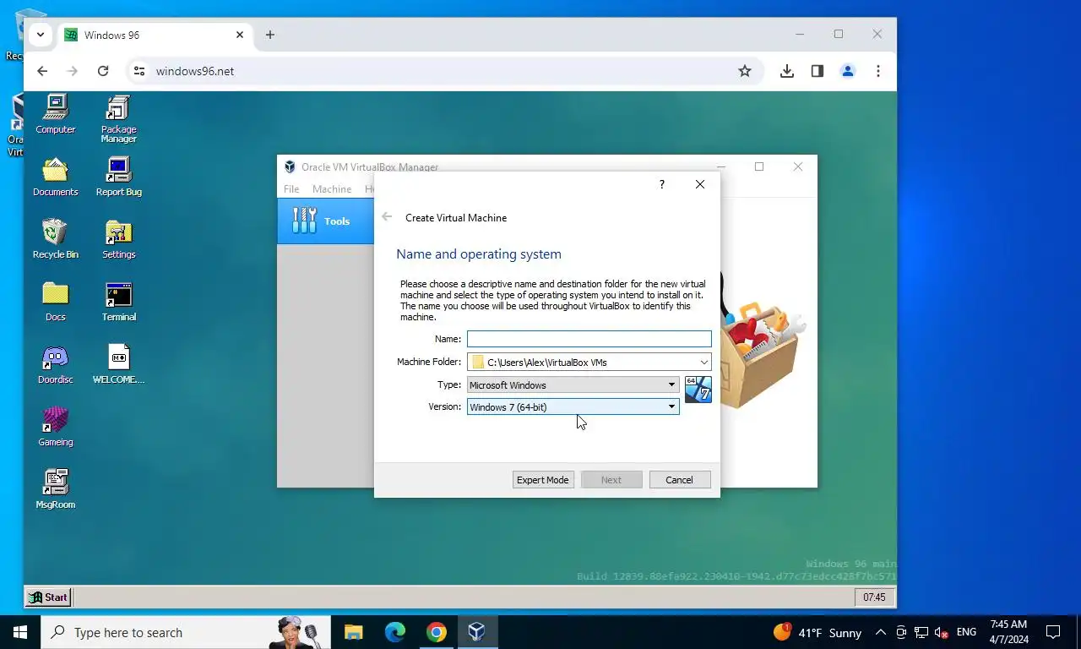Screen dimensions: 1081x649
Task: Click the Name input field
Action: tap(589, 339)
